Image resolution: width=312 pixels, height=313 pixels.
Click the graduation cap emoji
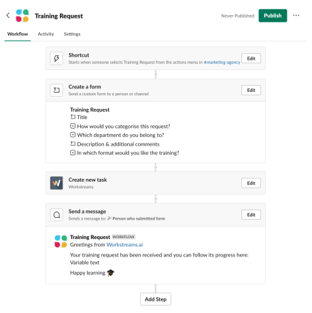[111, 273]
